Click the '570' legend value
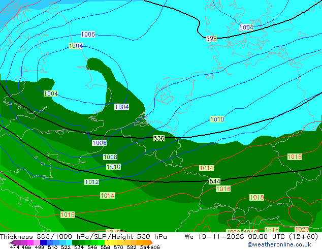The height and width of the screenshot is (249, 322). pyautogui.click(x=118, y=247)
